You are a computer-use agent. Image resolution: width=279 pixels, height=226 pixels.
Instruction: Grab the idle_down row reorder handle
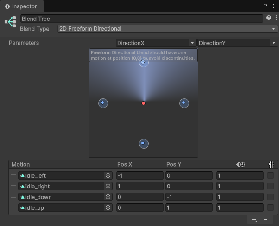point(13,197)
